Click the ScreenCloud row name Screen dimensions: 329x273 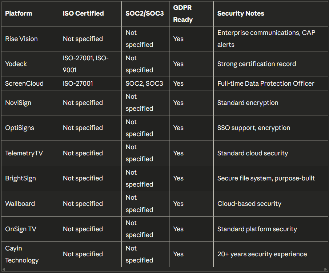click(24, 83)
